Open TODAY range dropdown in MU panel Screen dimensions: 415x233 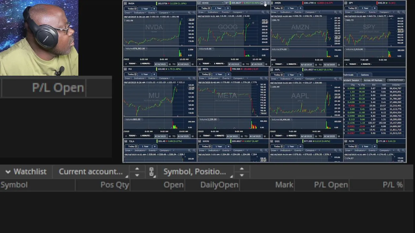[133, 136]
